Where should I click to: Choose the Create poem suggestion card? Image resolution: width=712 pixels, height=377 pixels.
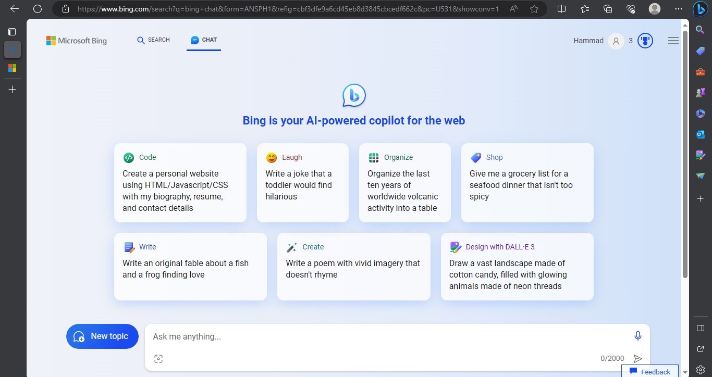click(354, 267)
